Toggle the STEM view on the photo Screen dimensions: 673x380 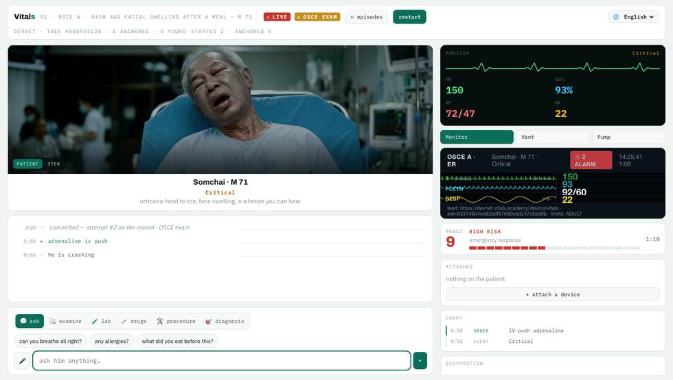tap(54, 164)
